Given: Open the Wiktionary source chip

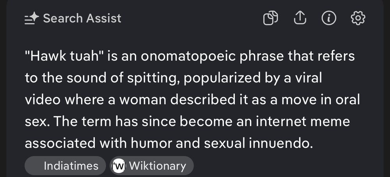Looking at the screenshot, I should [x=152, y=166].
